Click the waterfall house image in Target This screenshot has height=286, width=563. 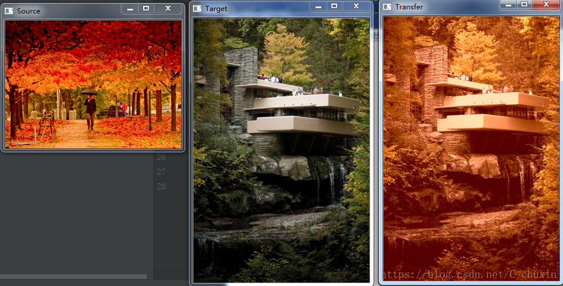[x=281, y=151]
